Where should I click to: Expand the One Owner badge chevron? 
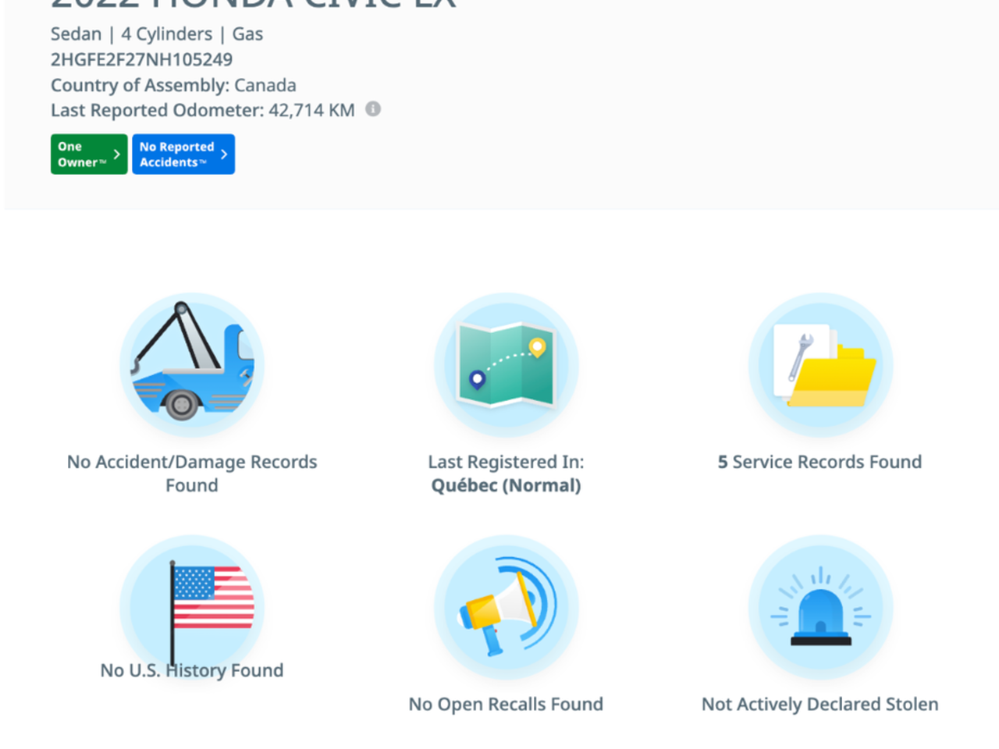coord(116,154)
